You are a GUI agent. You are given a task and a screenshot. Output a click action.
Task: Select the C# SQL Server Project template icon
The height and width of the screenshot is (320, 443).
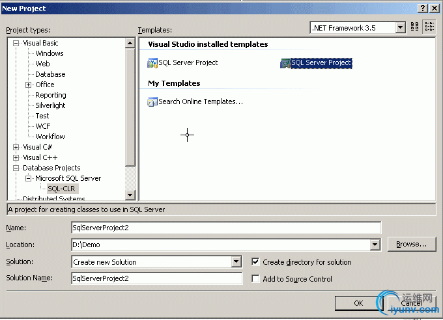(285, 63)
